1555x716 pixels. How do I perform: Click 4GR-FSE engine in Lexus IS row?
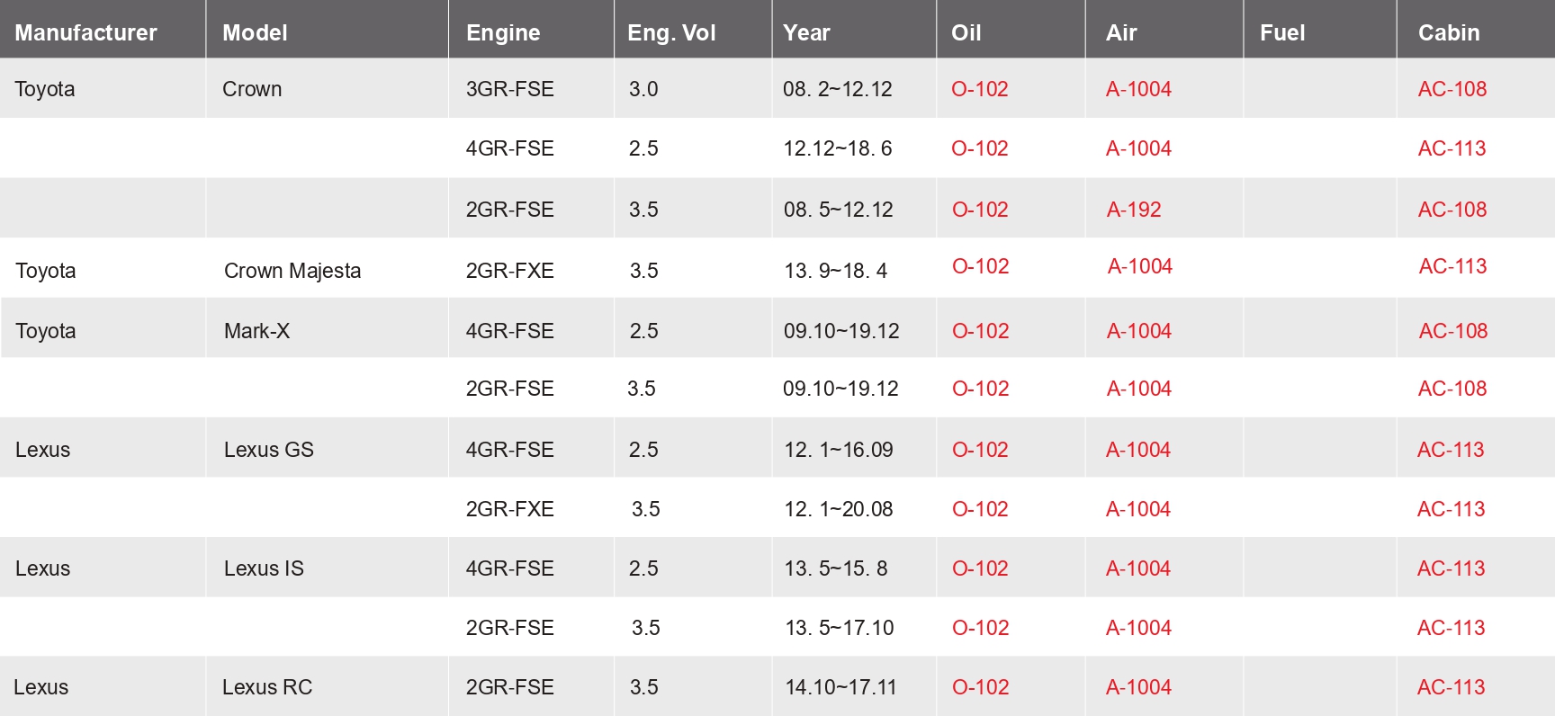510,568
